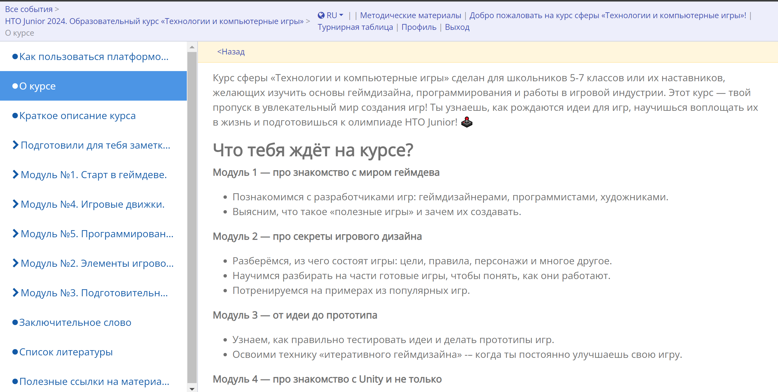
Task: Open Список литературы sidebar item
Action: click(x=66, y=352)
